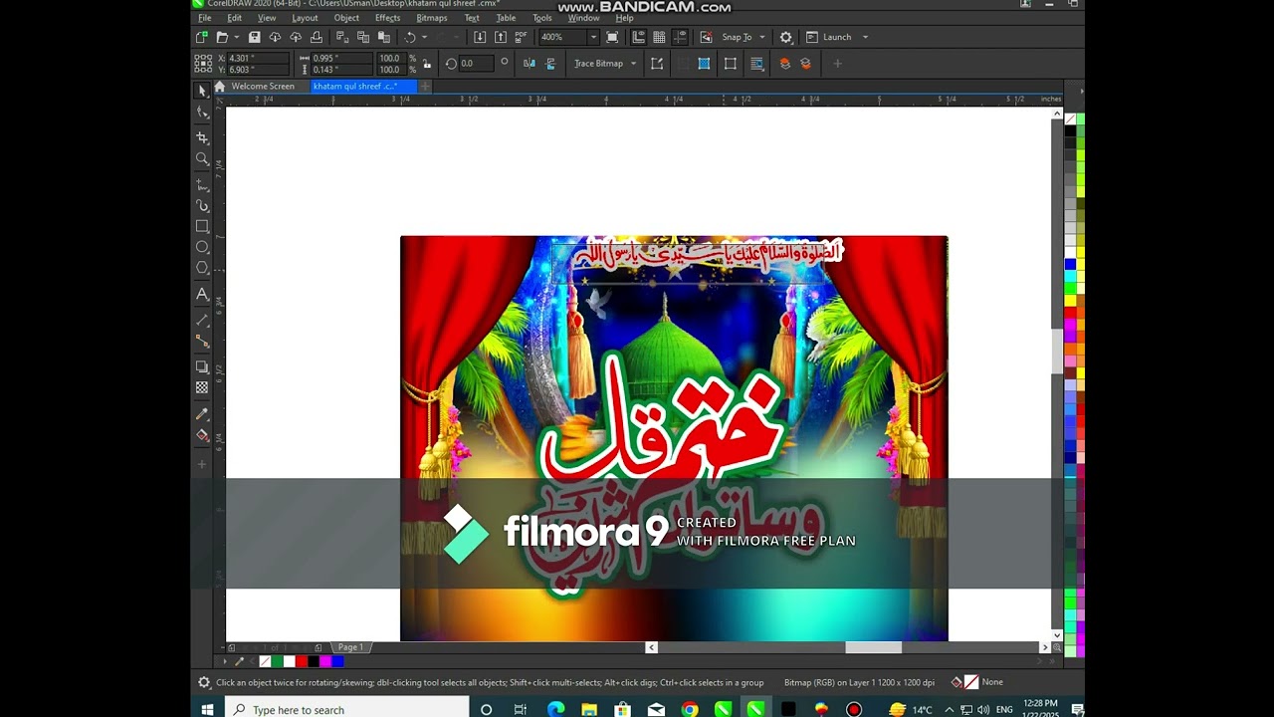Select the Shape edit tool

(202, 113)
